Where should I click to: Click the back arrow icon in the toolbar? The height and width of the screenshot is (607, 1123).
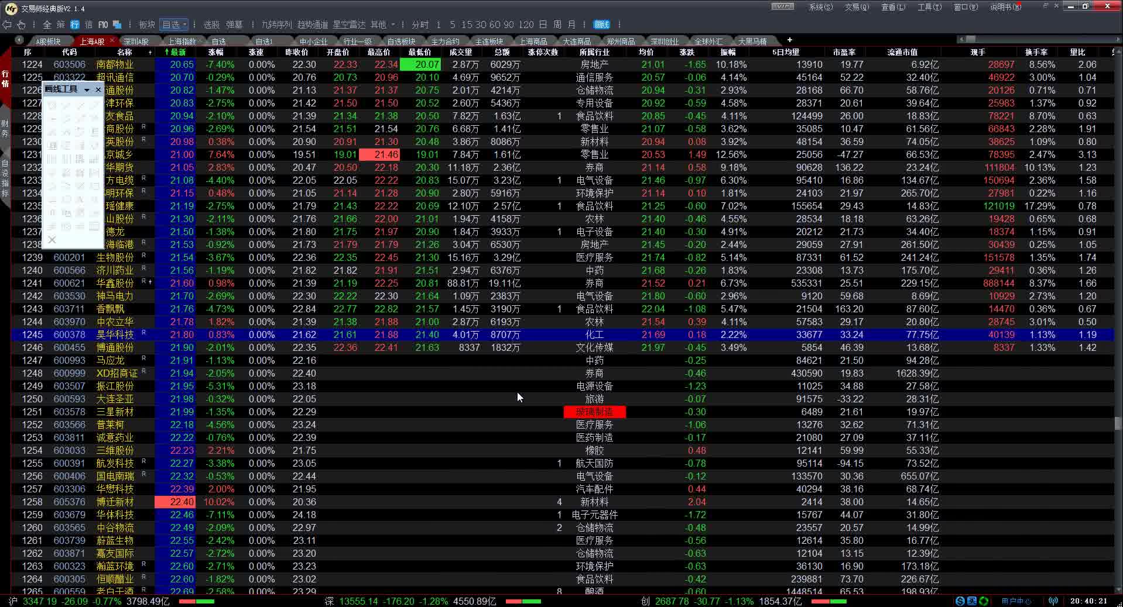tap(7, 25)
